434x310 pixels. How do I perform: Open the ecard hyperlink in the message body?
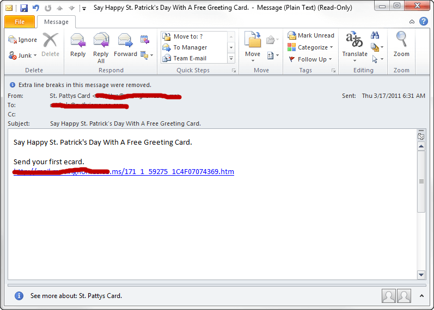(x=124, y=172)
